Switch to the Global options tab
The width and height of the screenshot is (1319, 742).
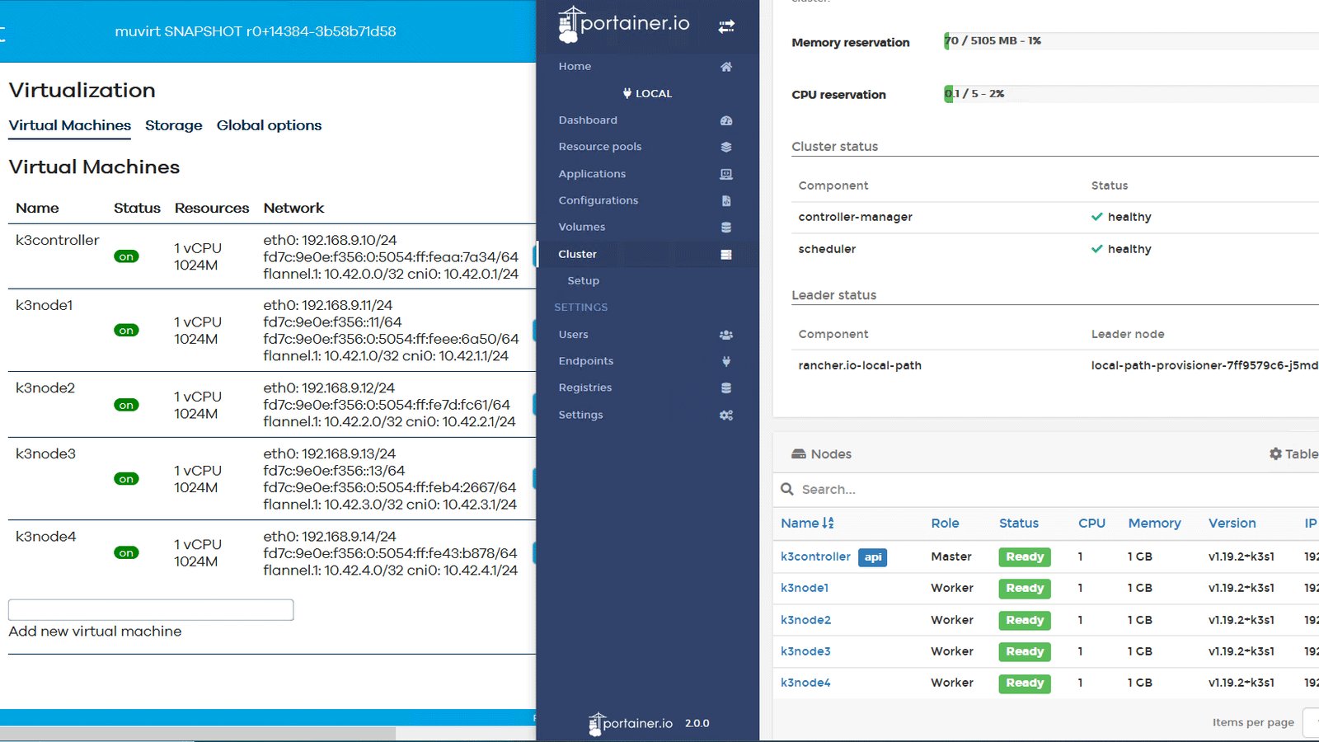pos(269,125)
